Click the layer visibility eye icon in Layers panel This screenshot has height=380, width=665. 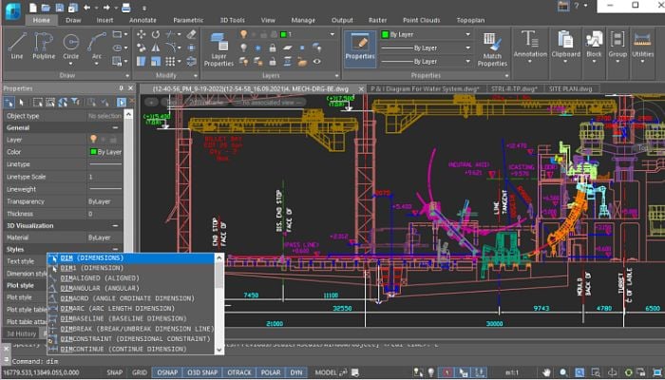click(x=316, y=62)
